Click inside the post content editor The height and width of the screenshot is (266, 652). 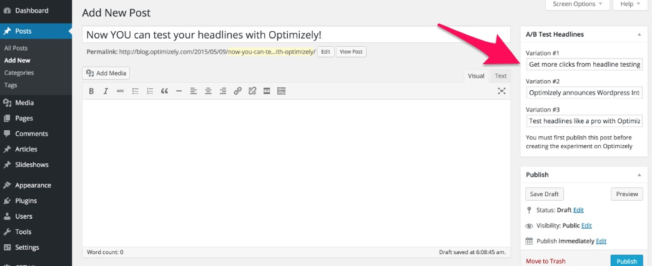pyautogui.click(x=296, y=173)
